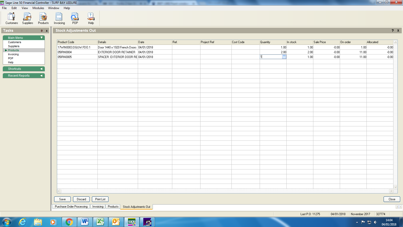Viewport: 403px width, 227px height.
Task: Switch to Purchase Order Processing tab
Action: [x=71, y=207]
